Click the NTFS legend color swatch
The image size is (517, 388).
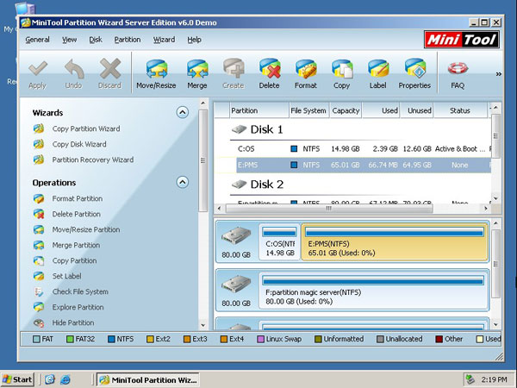pos(111,339)
